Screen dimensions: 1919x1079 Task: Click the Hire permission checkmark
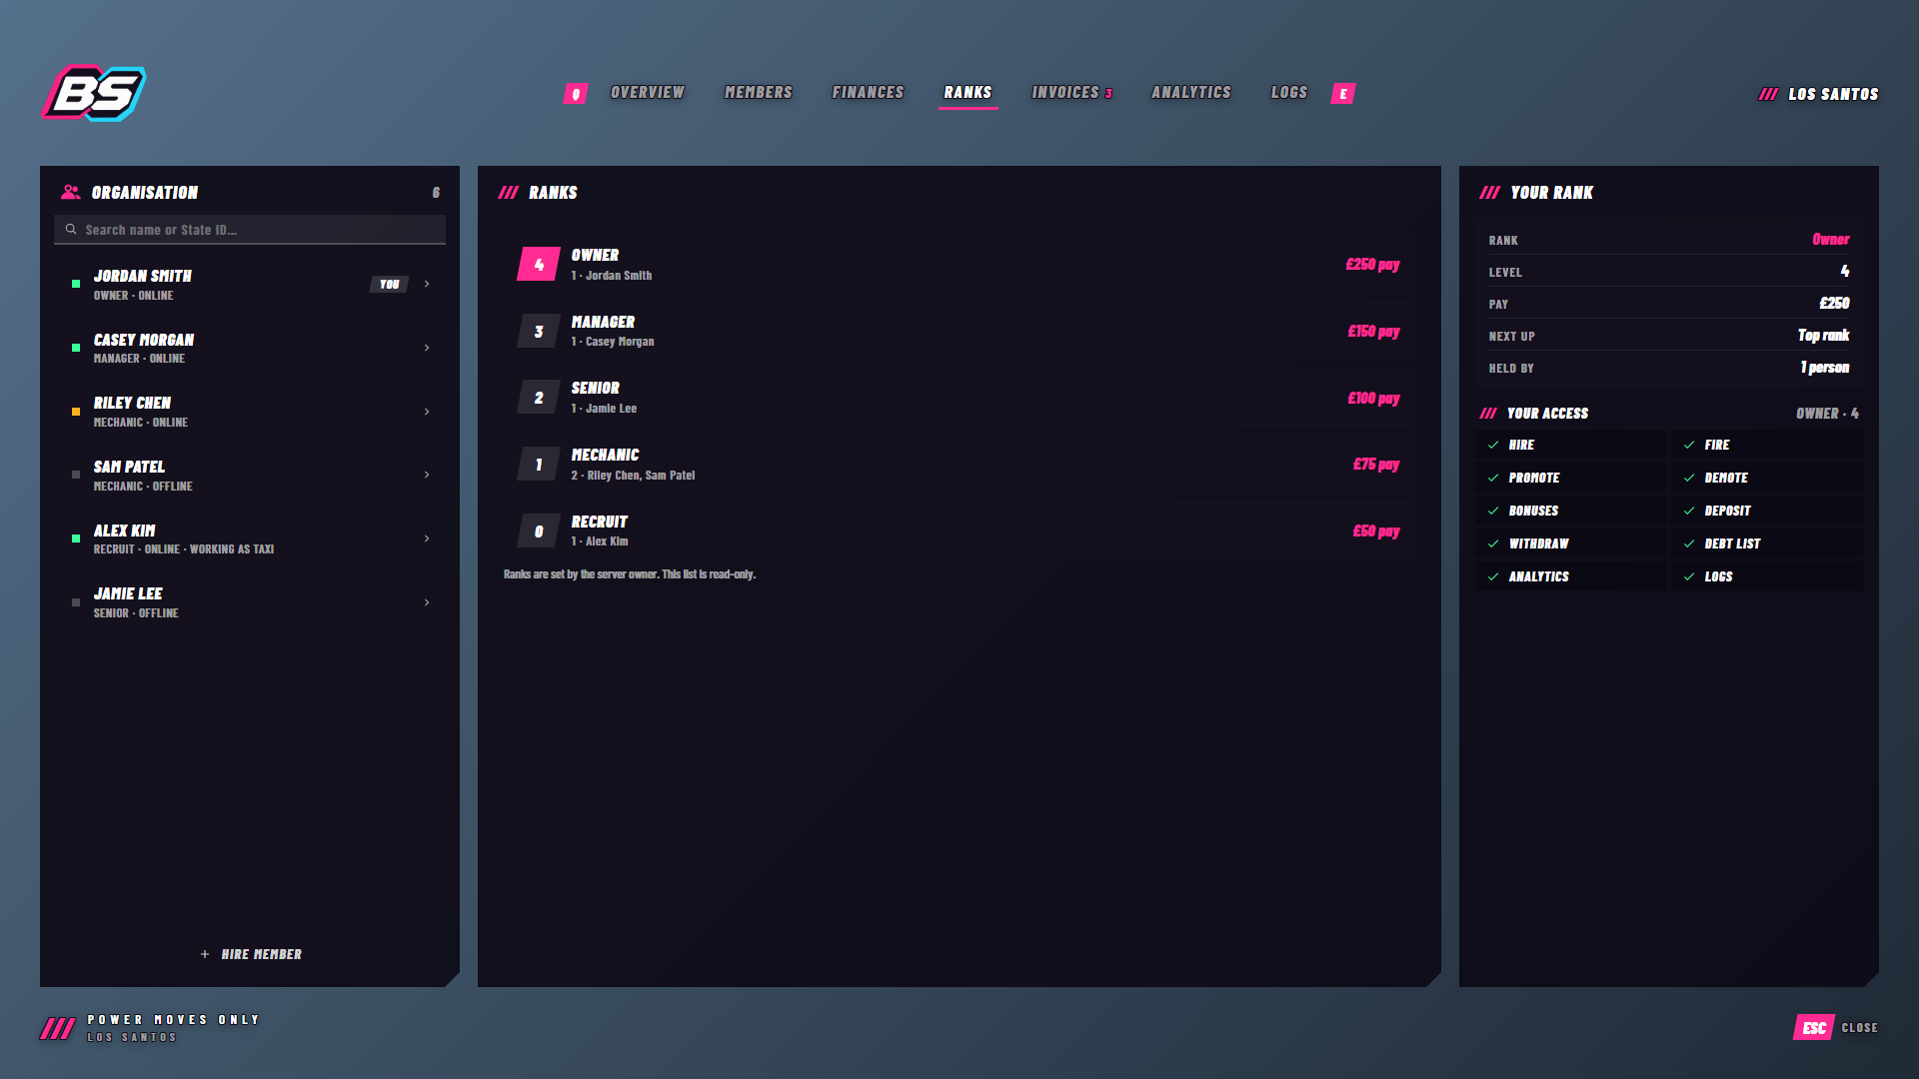1493,445
